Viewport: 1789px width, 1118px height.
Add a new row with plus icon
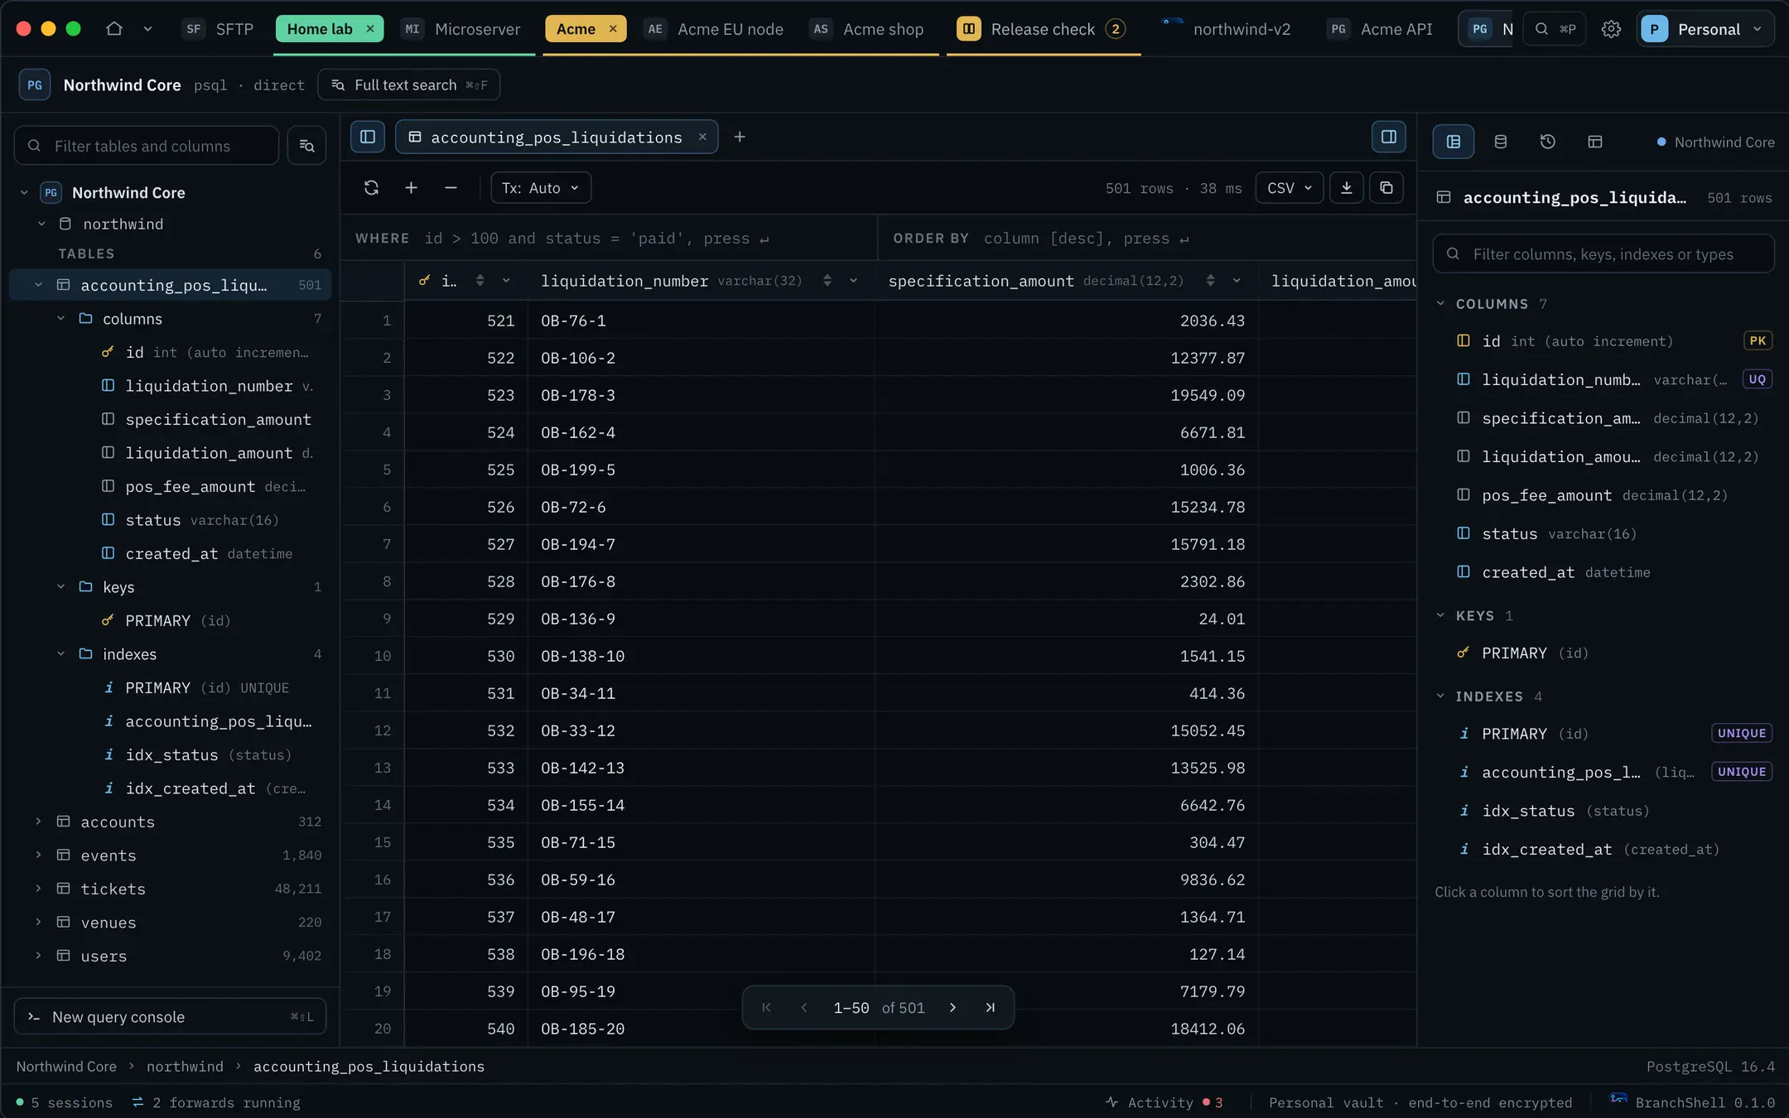[x=411, y=188]
